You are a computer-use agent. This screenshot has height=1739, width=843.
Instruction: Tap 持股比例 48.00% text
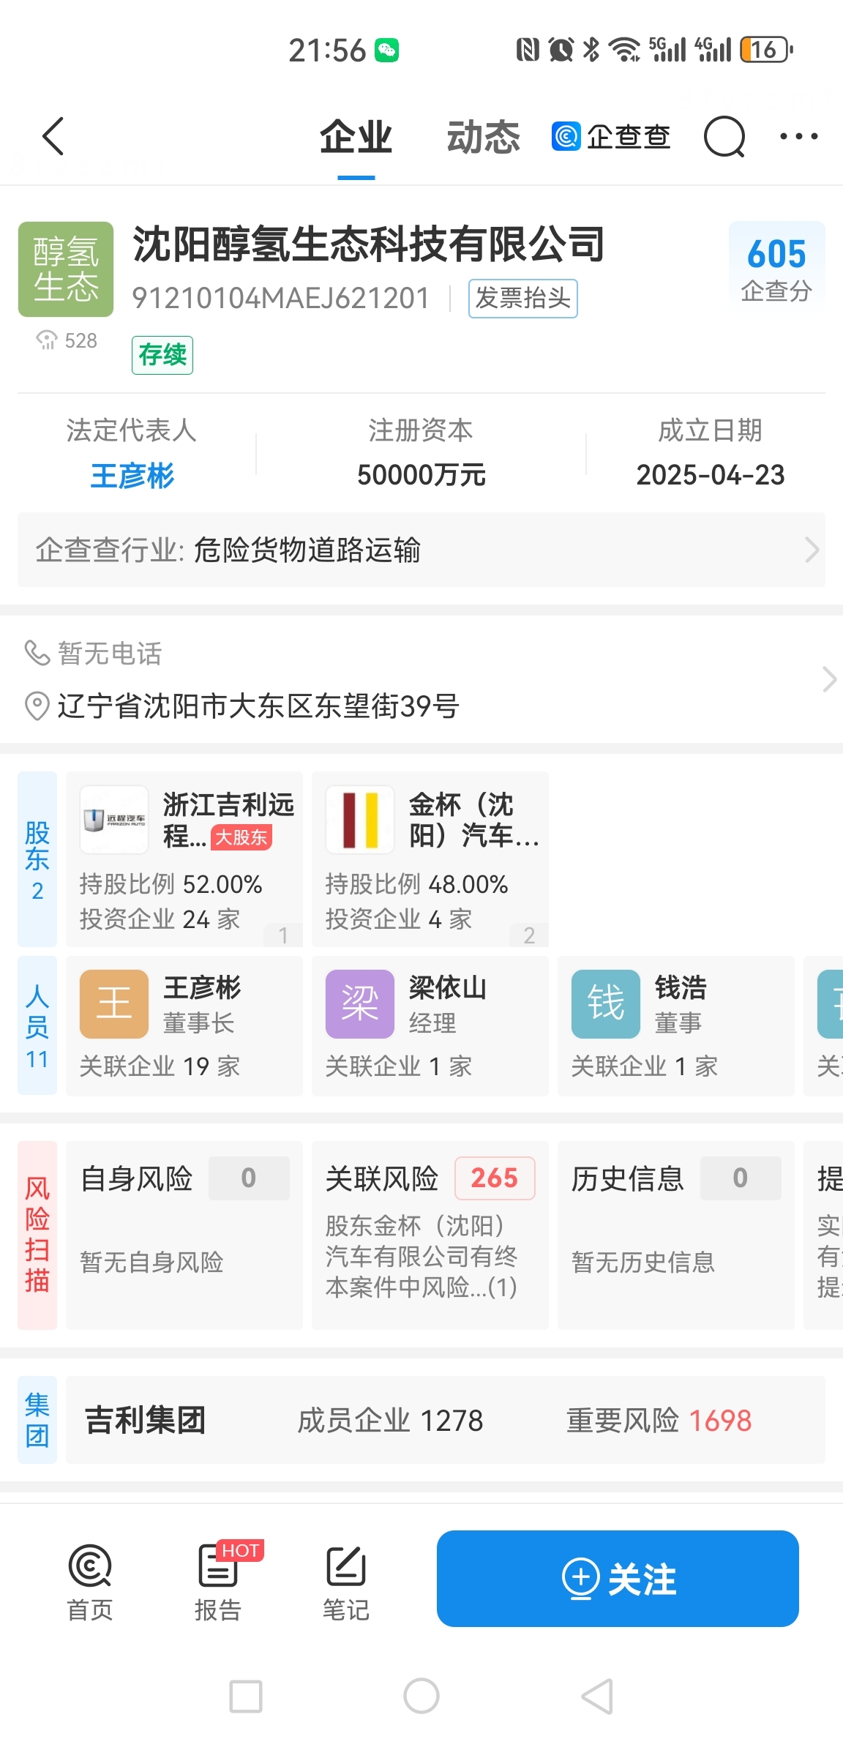tap(416, 884)
